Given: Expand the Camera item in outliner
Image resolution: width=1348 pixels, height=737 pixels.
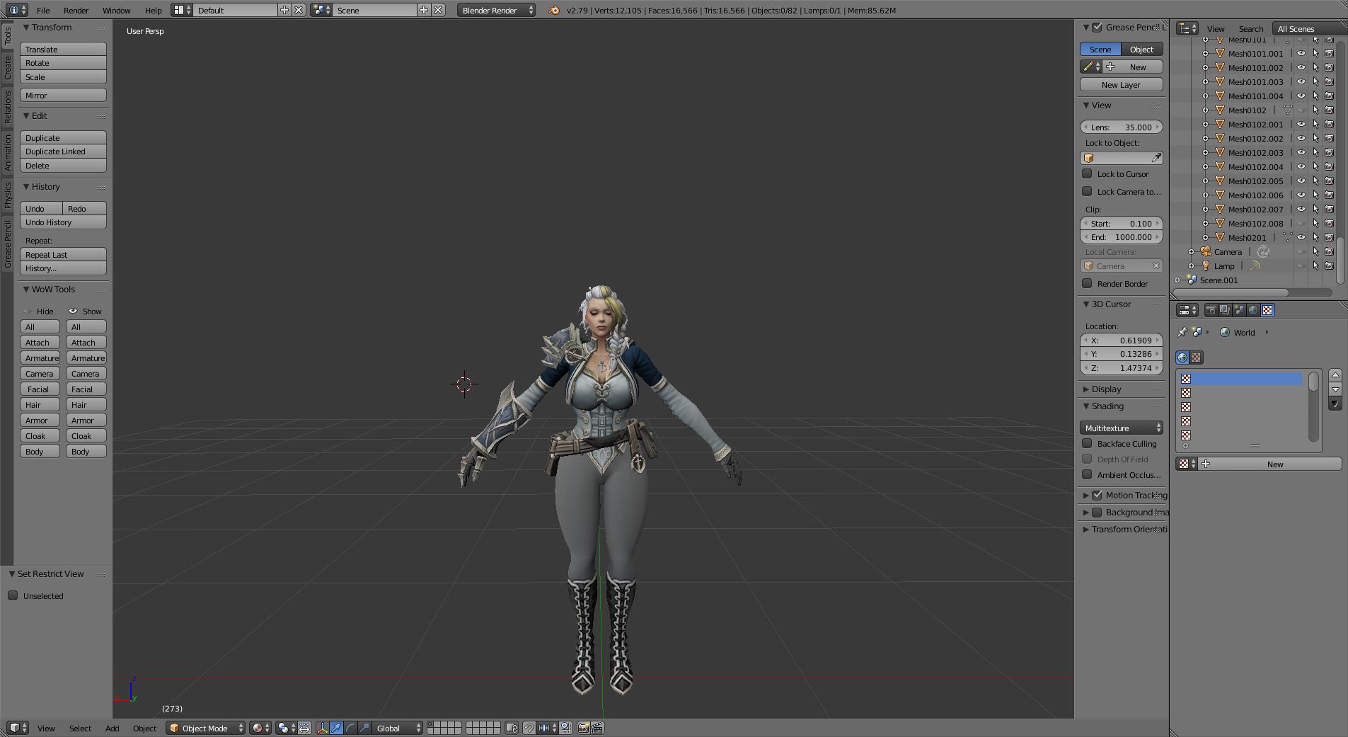Looking at the screenshot, I should 1192,251.
